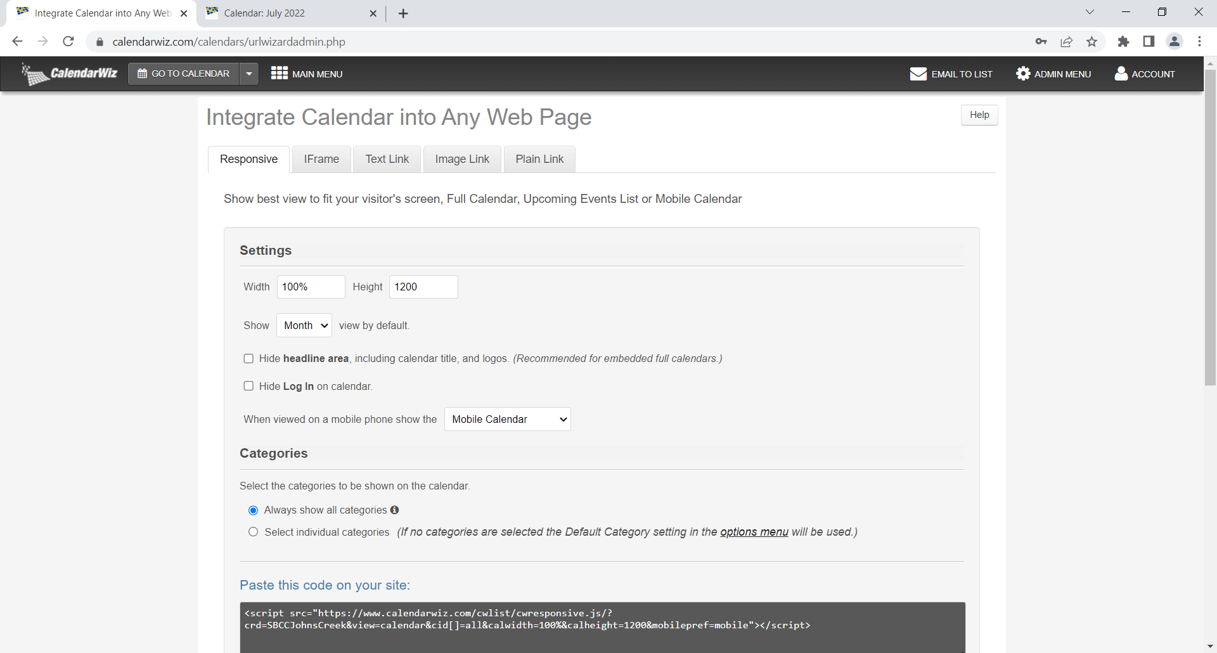The width and height of the screenshot is (1217, 653).
Task: Click the info icon beside Always show all categories
Action: (x=394, y=510)
